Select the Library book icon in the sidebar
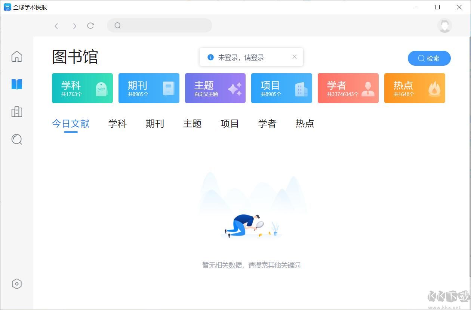471x310 pixels. pyautogui.click(x=16, y=84)
